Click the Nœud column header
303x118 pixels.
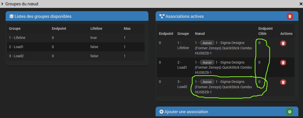(200, 34)
